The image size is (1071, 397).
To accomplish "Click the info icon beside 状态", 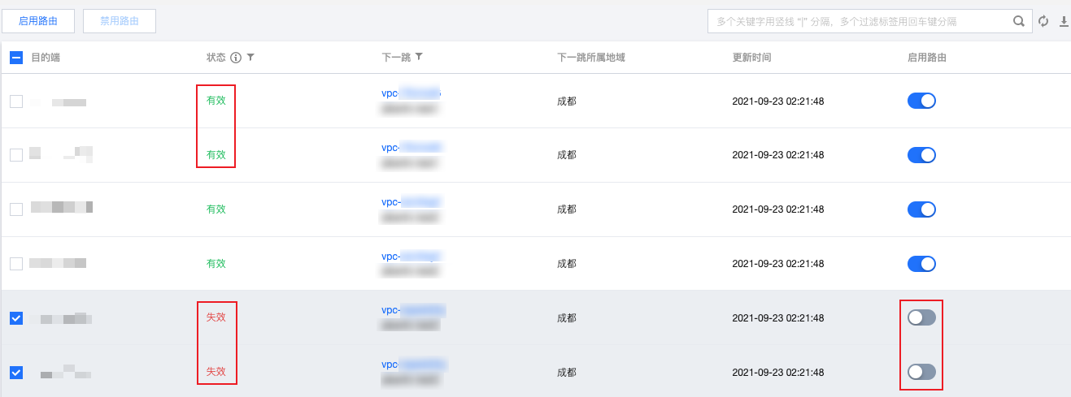I will pyautogui.click(x=236, y=58).
